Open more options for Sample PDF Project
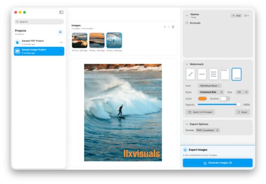Viewport: 266px width, 184px height. pos(61,42)
